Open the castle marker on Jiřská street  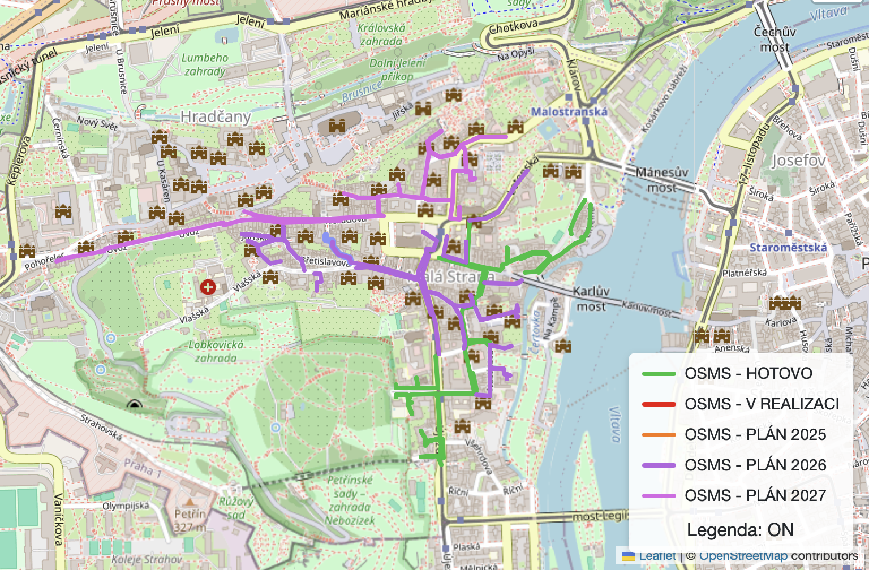pos(423,108)
